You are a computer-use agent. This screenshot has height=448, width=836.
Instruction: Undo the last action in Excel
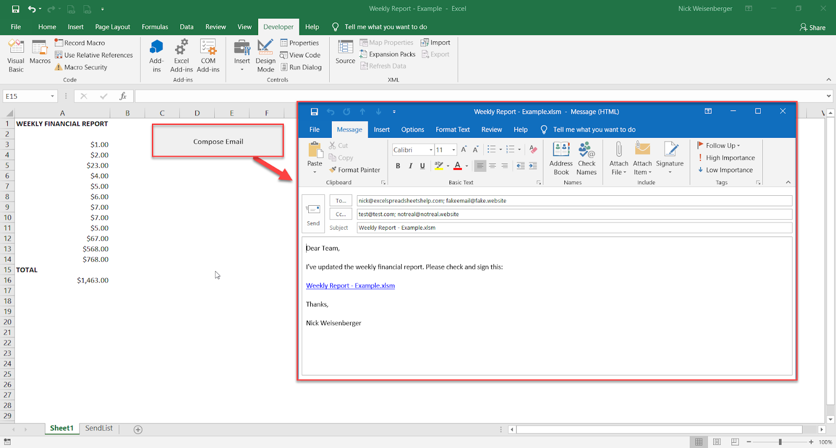click(x=31, y=9)
